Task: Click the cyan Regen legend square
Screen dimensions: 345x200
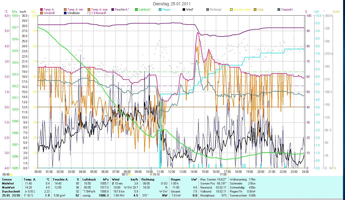Action: click(160, 9)
